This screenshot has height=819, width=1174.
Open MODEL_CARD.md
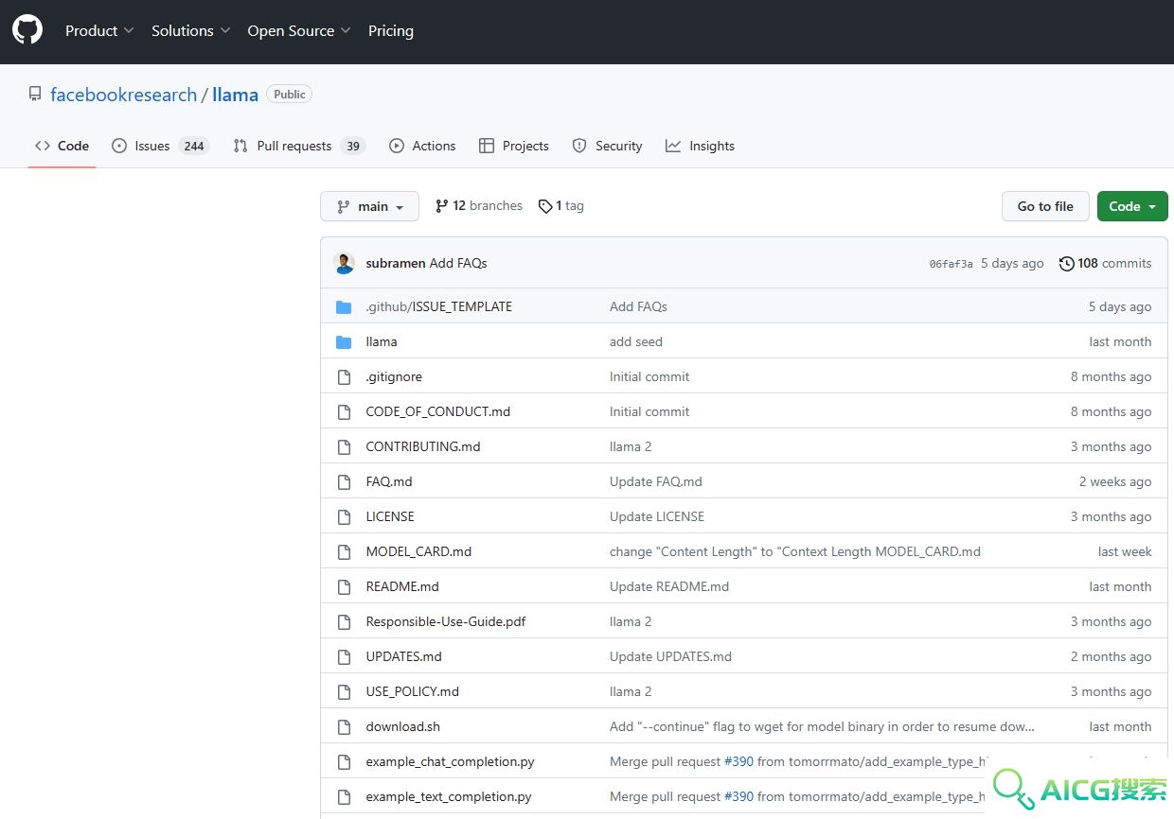418,552
